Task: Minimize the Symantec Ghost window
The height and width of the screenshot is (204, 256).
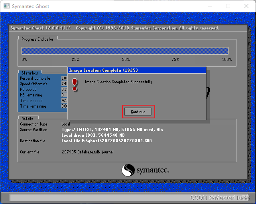Action: (x=210, y=6)
